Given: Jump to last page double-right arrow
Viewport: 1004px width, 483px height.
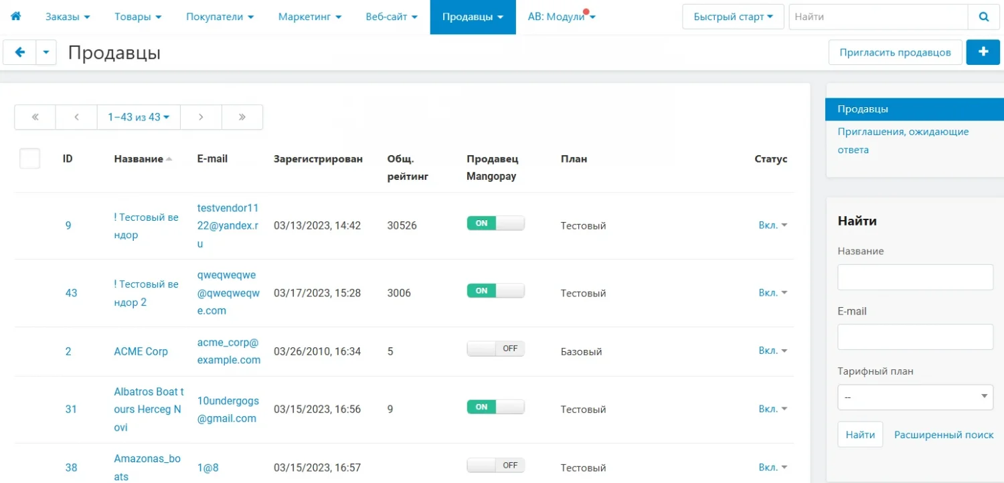Looking at the screenshot, I should point(242,117).
